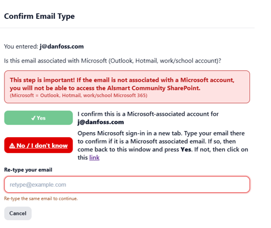Open the purple "link" hyperlink
The image size is (271, 228).
click(94, 158)
